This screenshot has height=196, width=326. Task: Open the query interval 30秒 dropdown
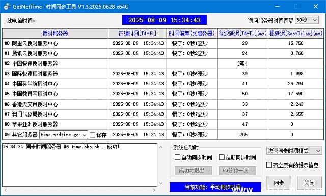coord(307,20)
